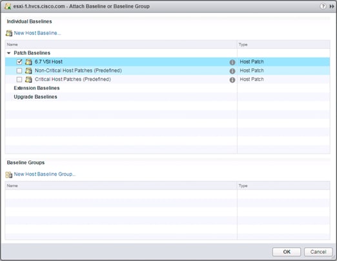Click the baseline icon beside 6.7 VSI Host

[x=28, y=62]
